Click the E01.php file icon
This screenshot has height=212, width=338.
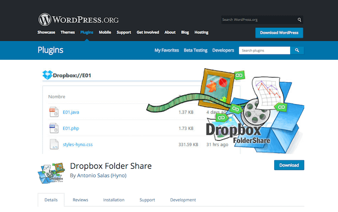[x=54, y=128]
